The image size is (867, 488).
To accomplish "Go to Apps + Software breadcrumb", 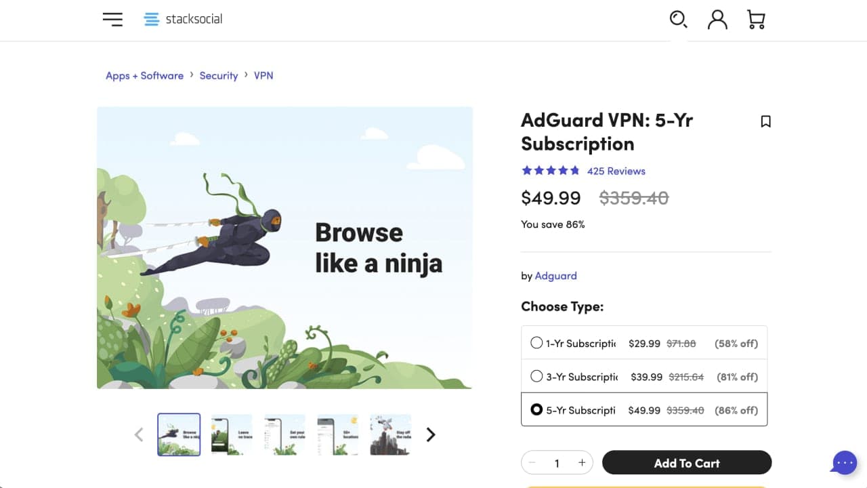I will [144, 75].
